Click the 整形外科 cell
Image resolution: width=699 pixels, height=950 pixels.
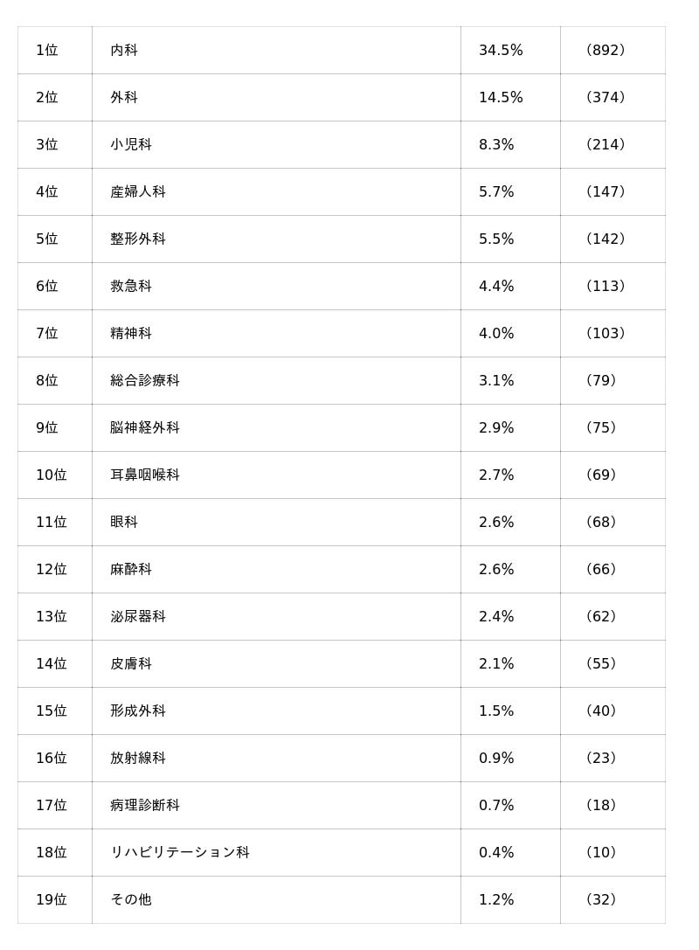click(138, 239)
